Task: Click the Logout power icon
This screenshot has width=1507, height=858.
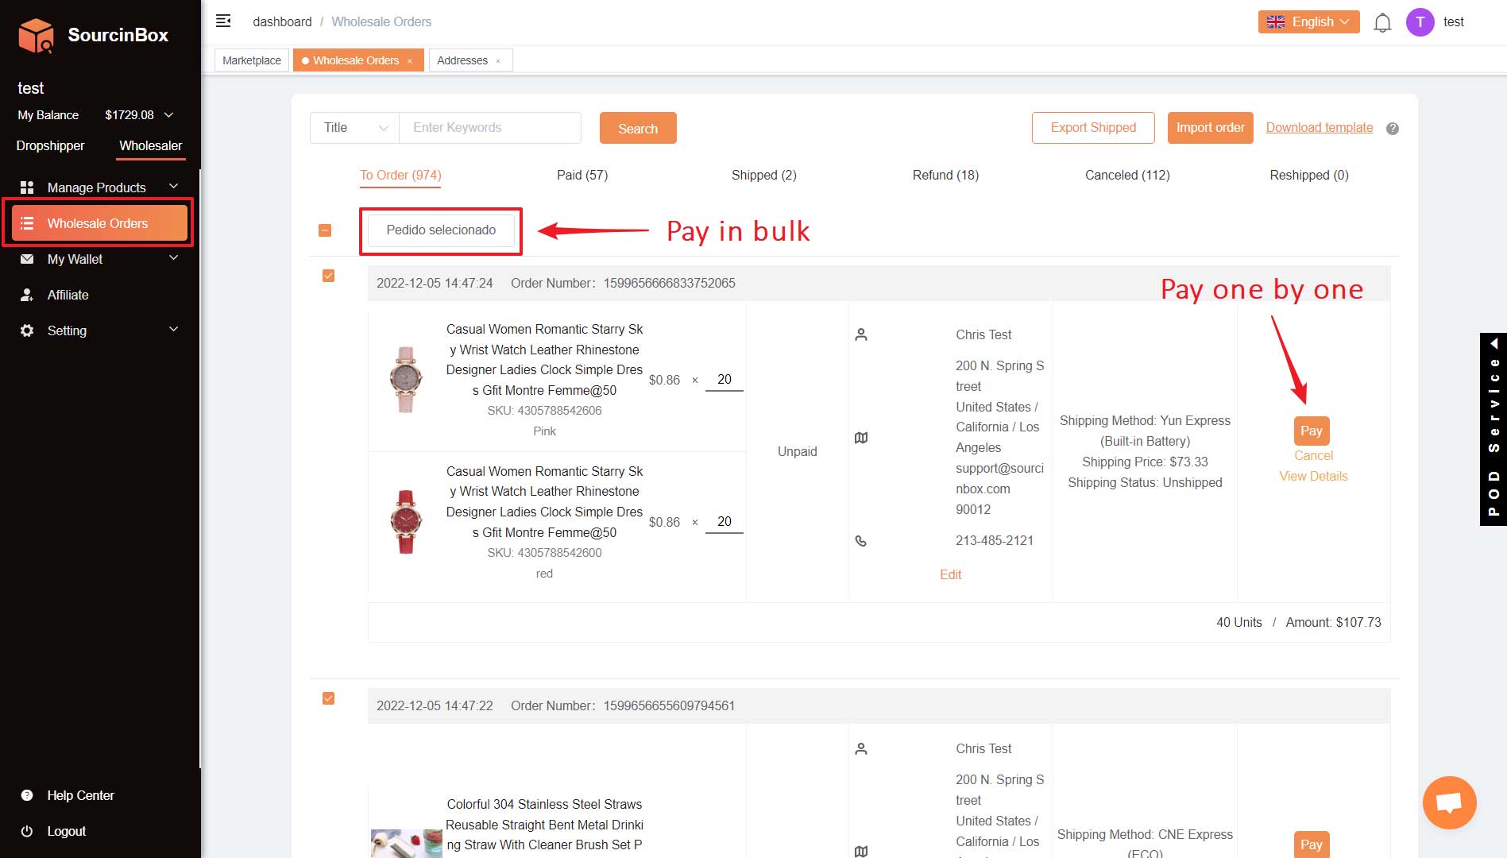Action: point(27,831)
